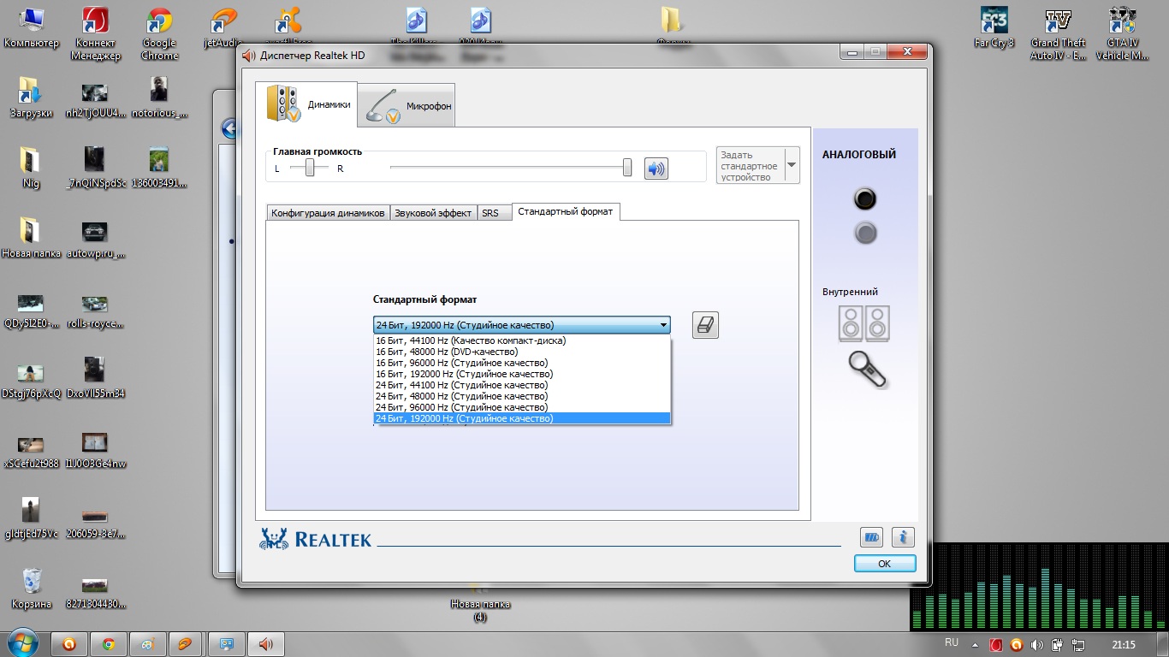
Task: Click the internal speakers device icon
Action: pyautogui.click(x=864, y=324)
